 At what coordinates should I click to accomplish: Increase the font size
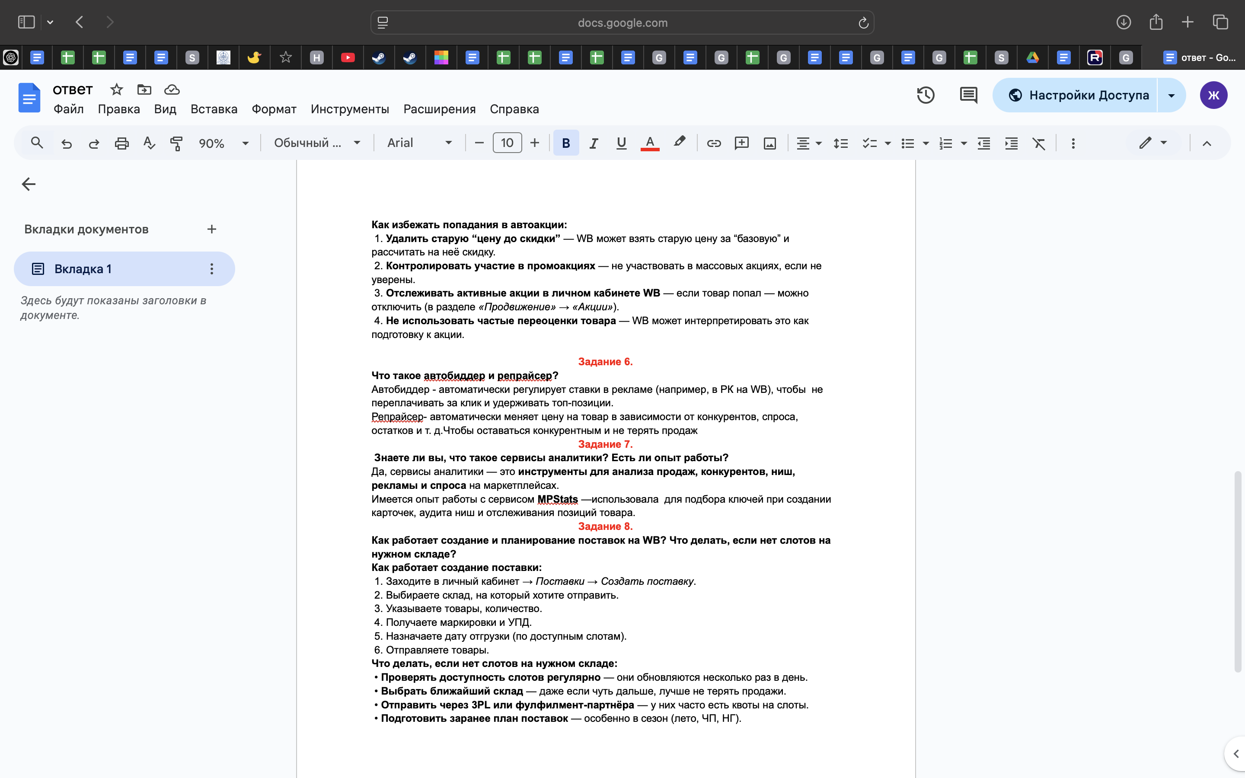[535, 143]
